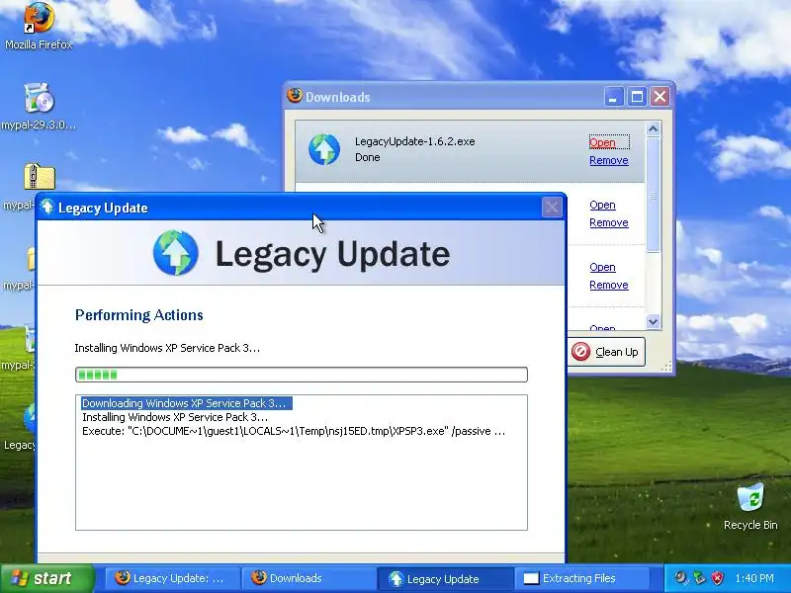The width and height of the screenshot is (791, 593).
Task: Open the LegacyUpdate-1.6.2.exe download
Action: pyautogui.click(x=602, y=142)
